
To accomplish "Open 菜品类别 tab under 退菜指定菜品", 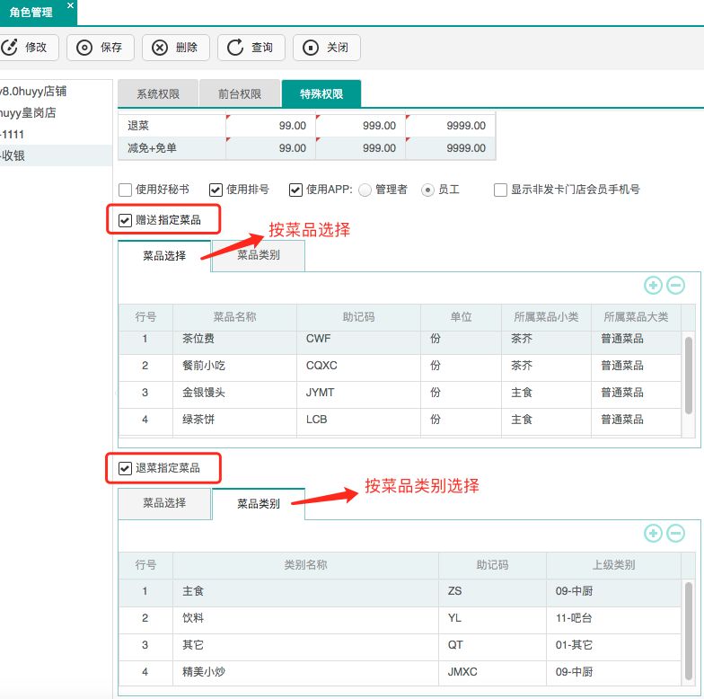I will (x=259, y=503).
